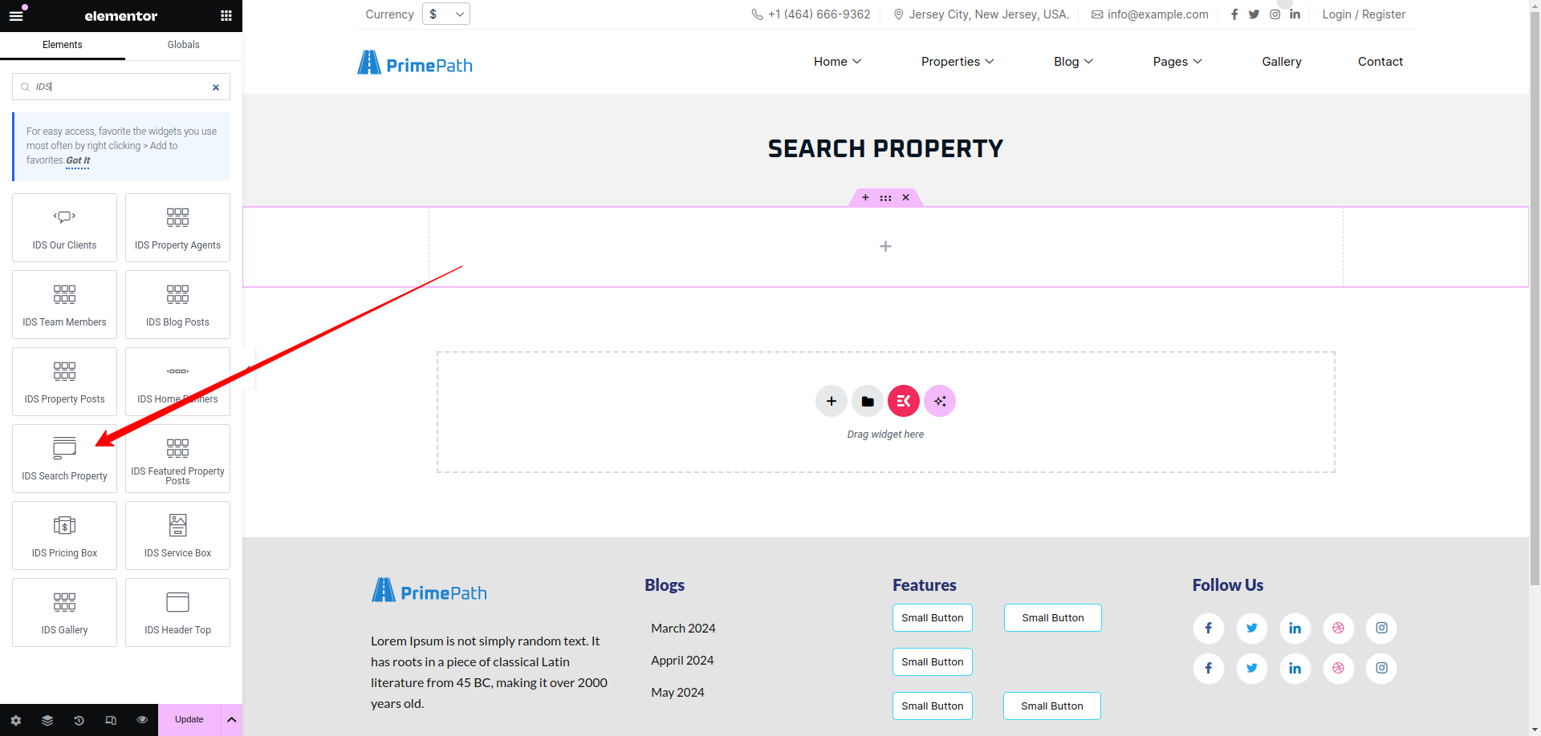The image size is (1541, 736).
Task: Open the Elementor hamburger menu
Action: pyautogui.click(x=16, y=15)
